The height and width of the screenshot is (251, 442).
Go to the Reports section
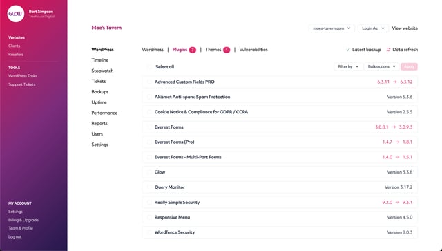click(x=99, y=123)
